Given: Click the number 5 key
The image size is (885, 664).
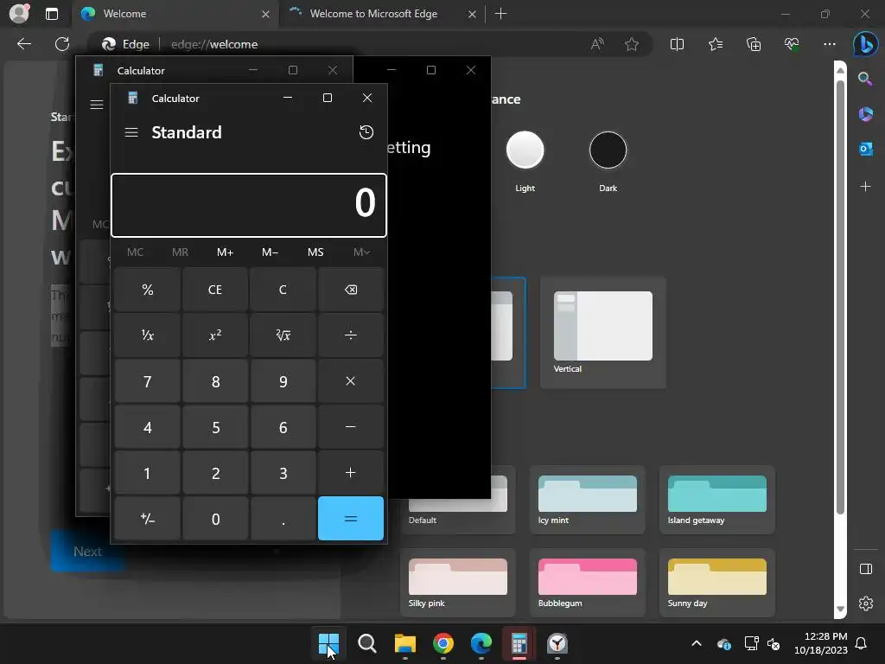Looking at the screenshot, I should click(215, 427).
